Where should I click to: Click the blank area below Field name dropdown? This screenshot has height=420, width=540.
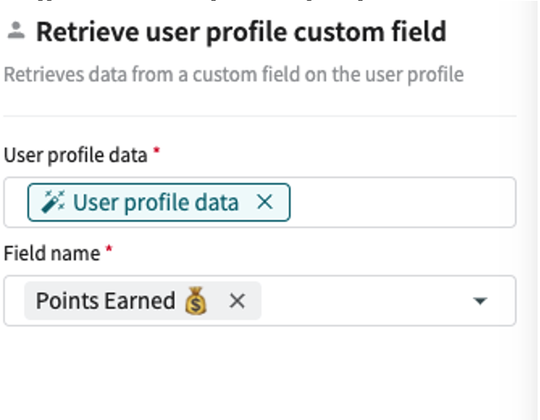258,371
